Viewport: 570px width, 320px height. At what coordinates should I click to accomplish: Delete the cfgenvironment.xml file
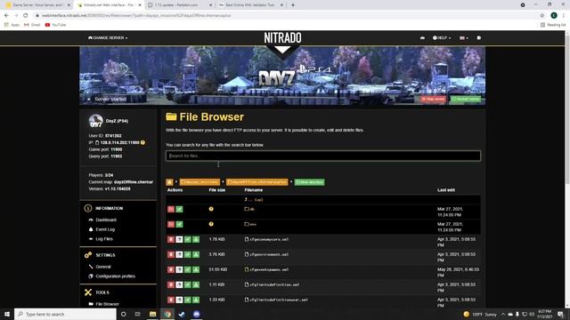(171, 255)
